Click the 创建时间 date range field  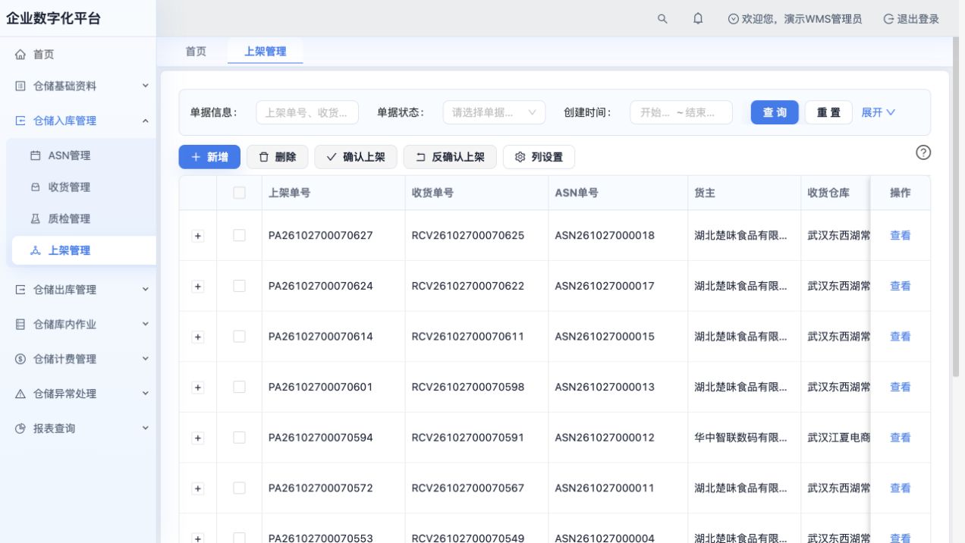coord(681,112)
